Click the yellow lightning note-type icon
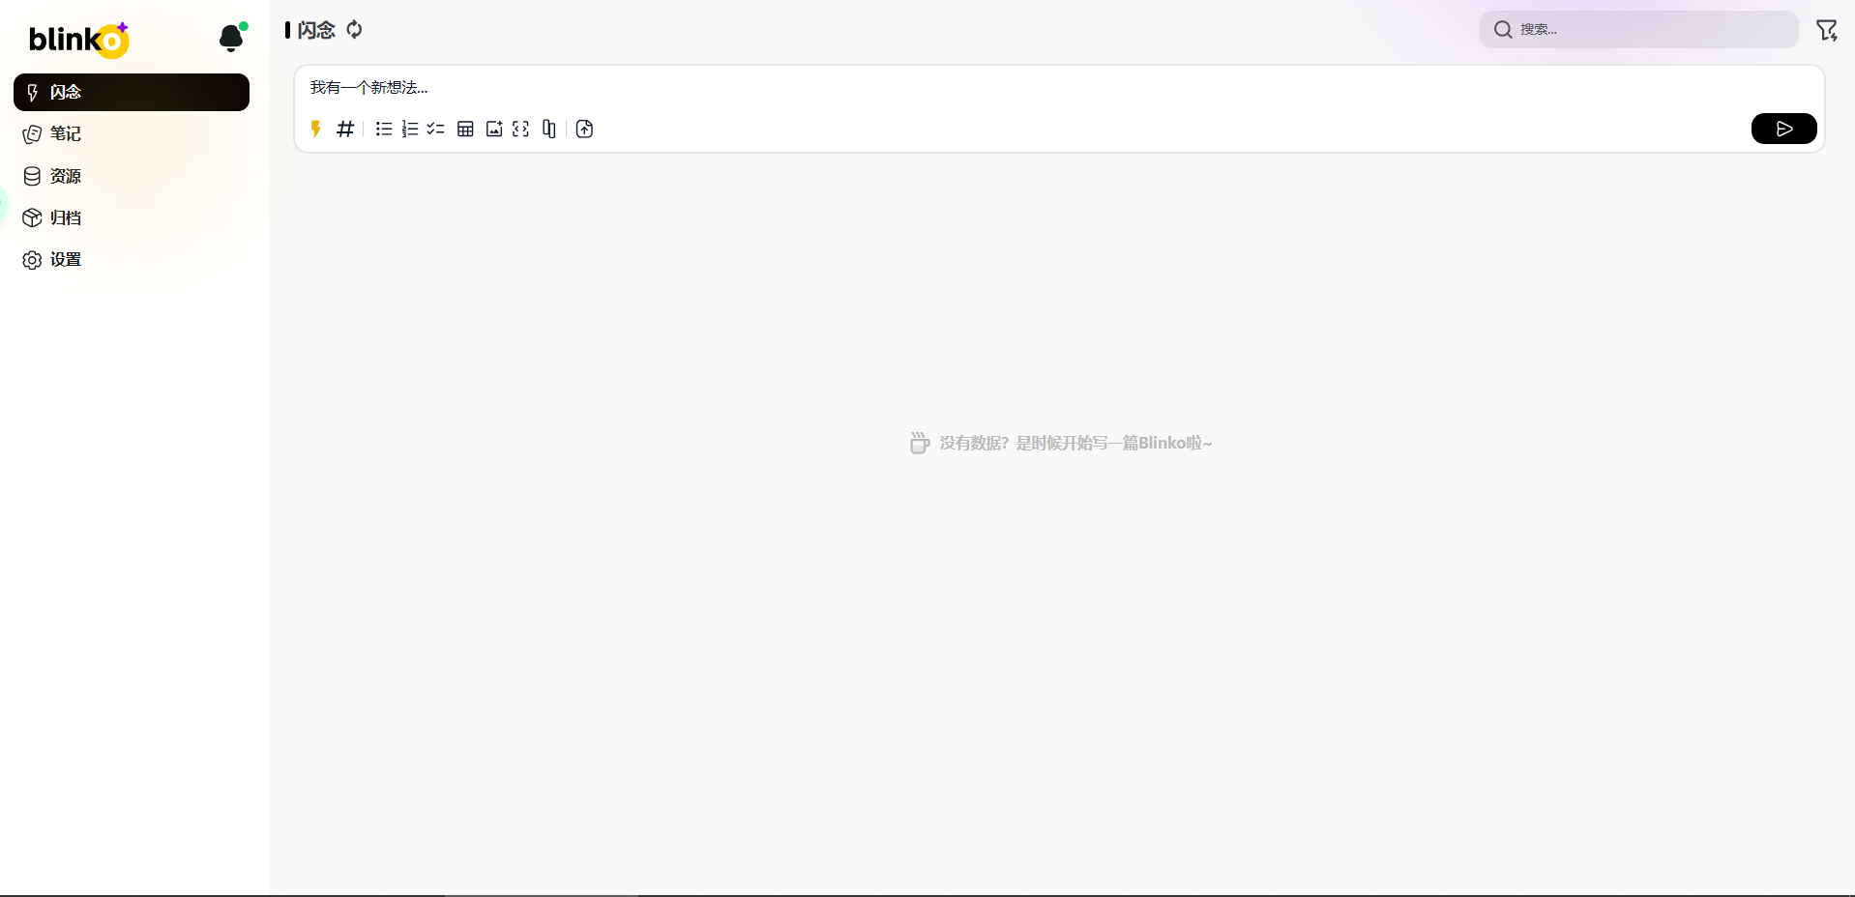The image size is (1855, 897). click(x=315, y=129)
